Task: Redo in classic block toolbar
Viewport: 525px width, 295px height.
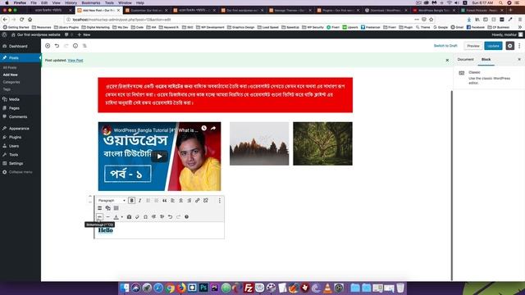Action: (x=178, y=216)
